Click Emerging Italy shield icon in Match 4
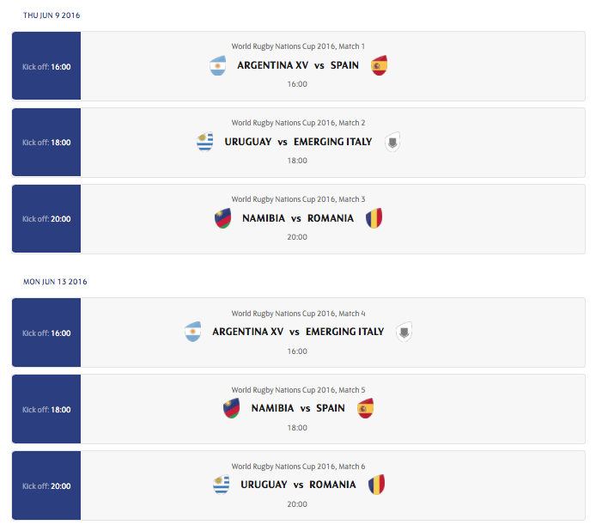 404,333
